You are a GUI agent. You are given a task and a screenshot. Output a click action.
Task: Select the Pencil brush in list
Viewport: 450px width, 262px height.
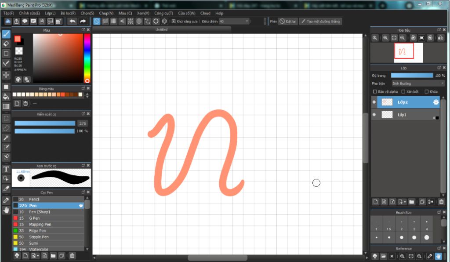48,199
